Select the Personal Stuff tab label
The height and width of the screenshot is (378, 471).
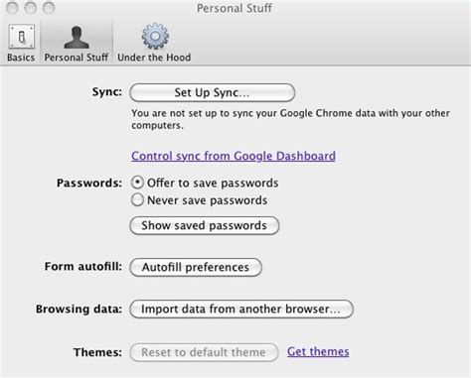click(x=77, y=58)
